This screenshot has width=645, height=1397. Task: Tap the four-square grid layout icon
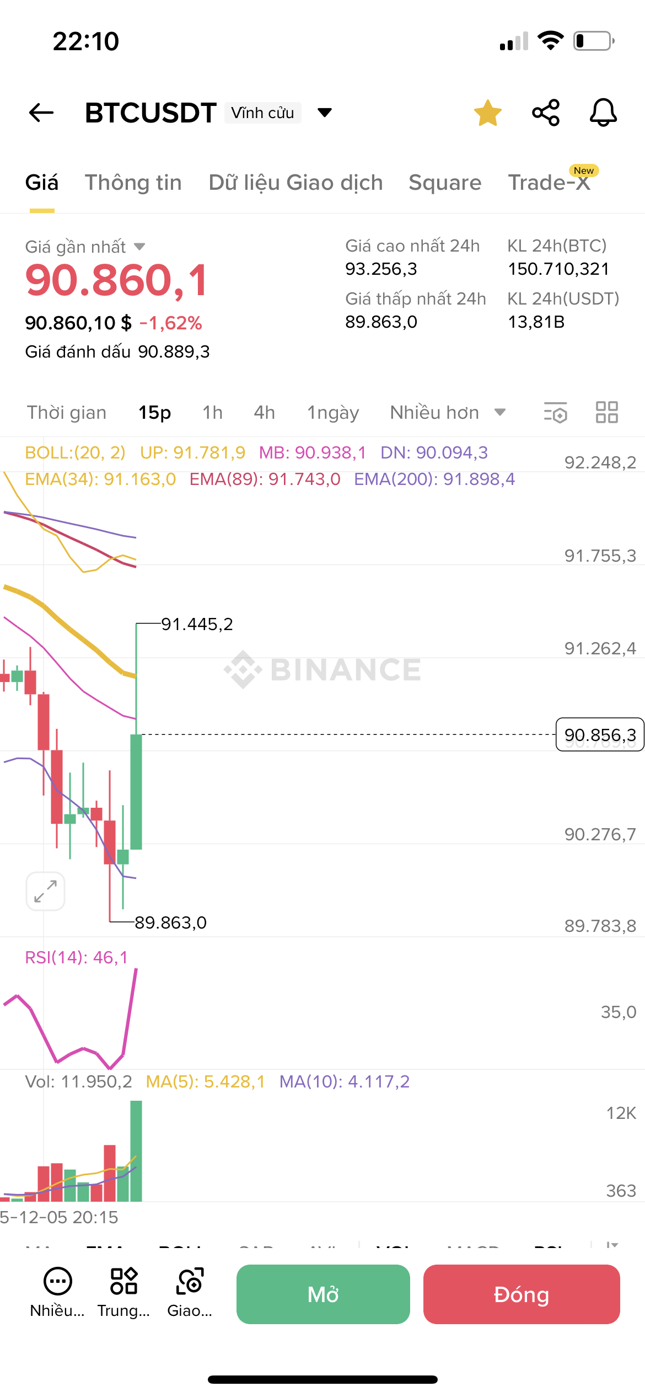point(606,413)
